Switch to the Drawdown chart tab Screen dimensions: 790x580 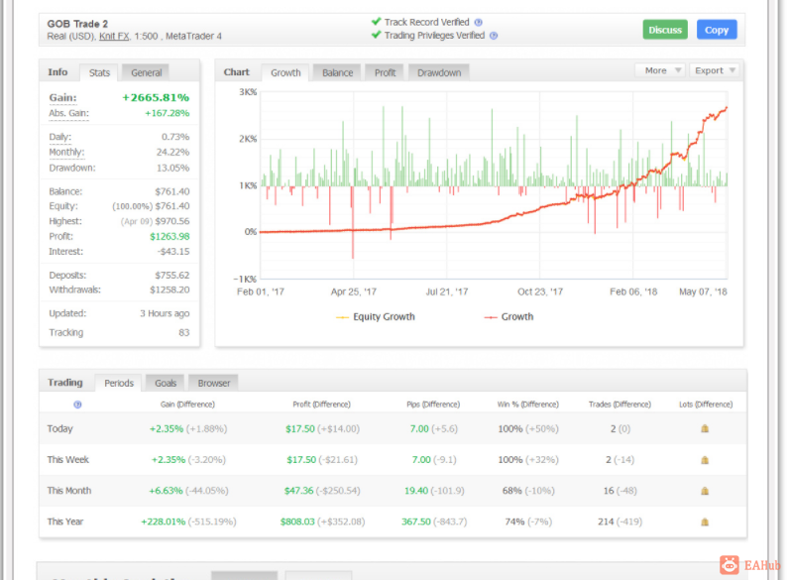pyautogui.click(x=438, y=72)
